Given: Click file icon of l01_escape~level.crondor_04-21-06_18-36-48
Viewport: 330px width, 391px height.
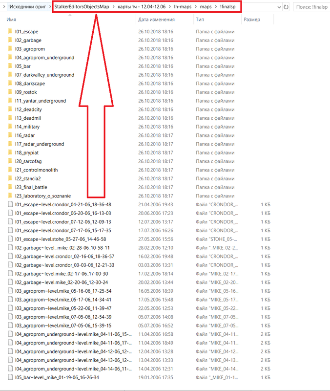Looking at the screenshot, I should tap(10, 204).
